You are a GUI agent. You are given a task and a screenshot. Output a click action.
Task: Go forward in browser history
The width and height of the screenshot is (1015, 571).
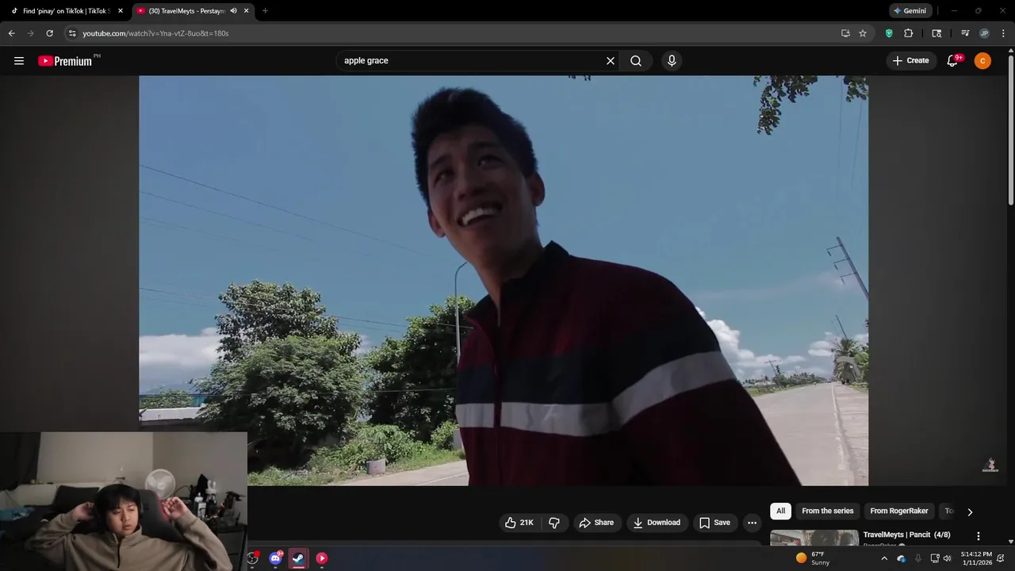point(30,33)
